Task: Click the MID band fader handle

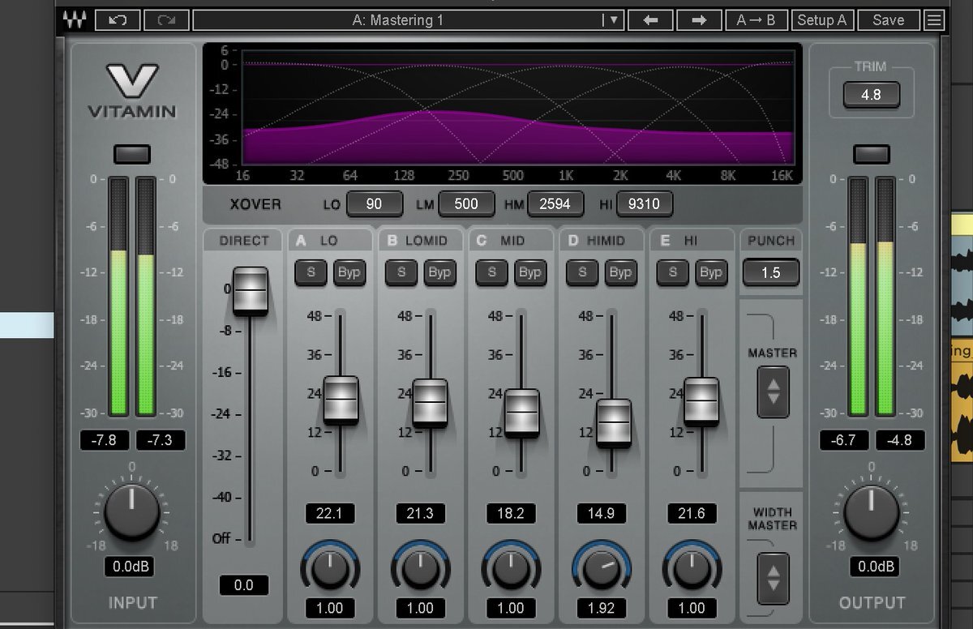Action: (x=522, y=413)
